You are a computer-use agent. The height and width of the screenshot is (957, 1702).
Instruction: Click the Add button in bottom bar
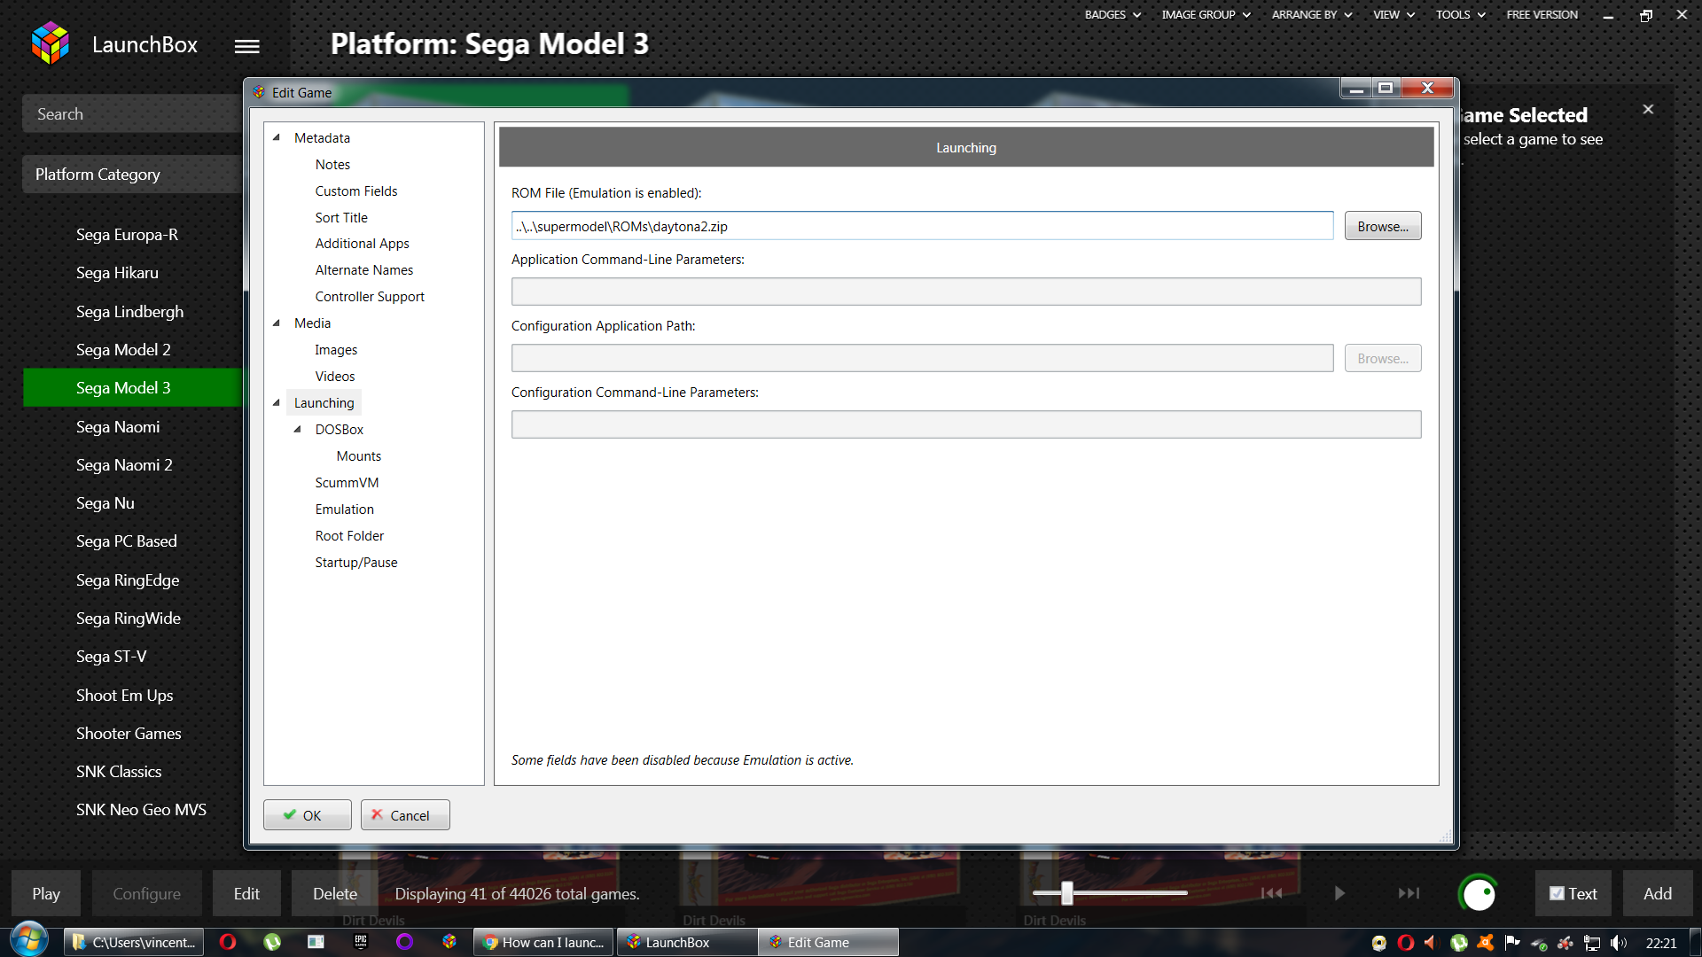tap(1658, 893)
